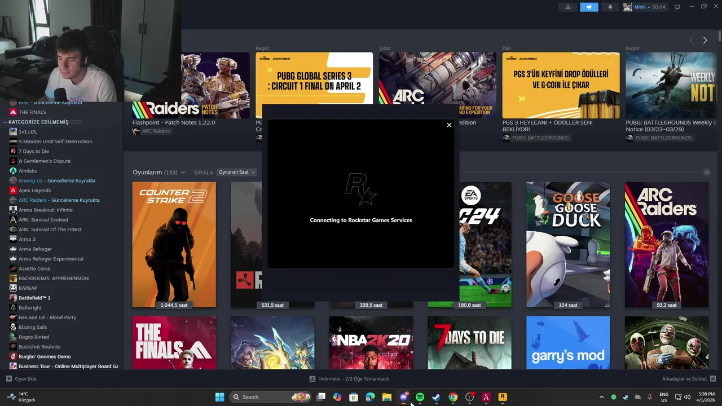
Task: Open garry's mod game cover
Action: [x=568, y=343]
